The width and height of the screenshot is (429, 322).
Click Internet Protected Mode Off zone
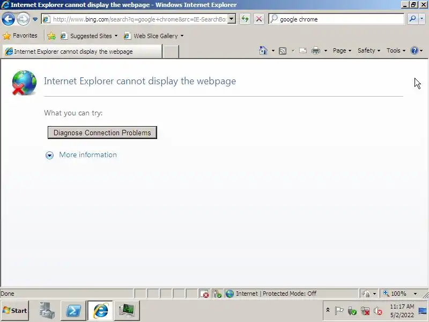pyautogui.click(x=291, y=294)
